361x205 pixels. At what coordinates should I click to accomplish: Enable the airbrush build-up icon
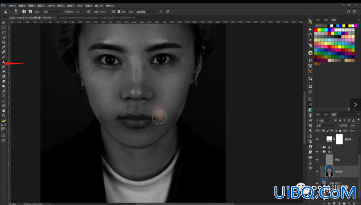point(114,11)
